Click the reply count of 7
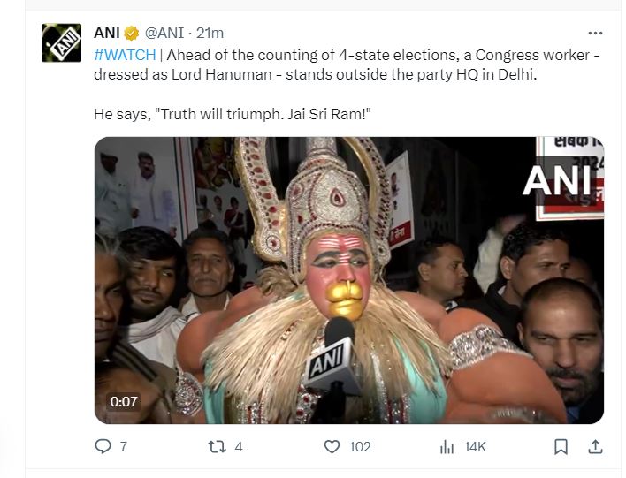The width and height of the screenshot is (626, 478). click(123, 447)
